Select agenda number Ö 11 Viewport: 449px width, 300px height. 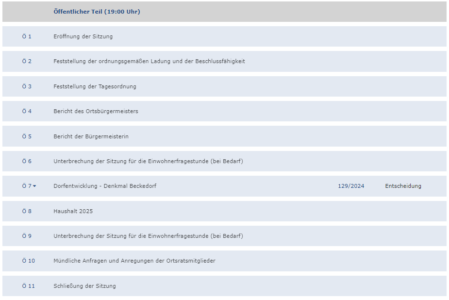click(29, 286)
